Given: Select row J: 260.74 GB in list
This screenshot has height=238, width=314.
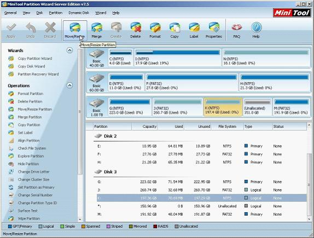Looking at the screenshot, I should click(x=202, y=190).
